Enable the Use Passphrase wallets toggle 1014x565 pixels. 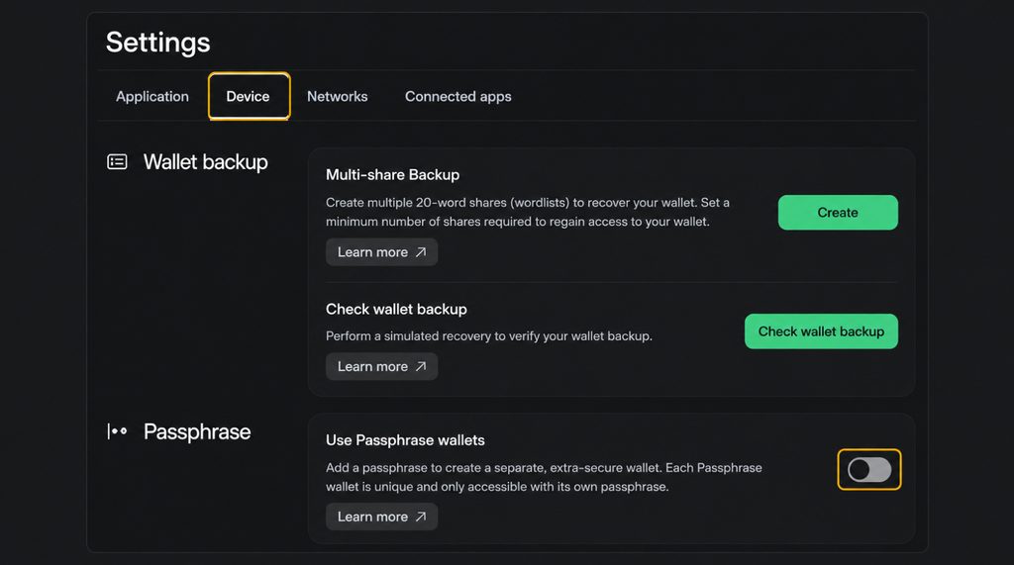(x=869, y=469)
